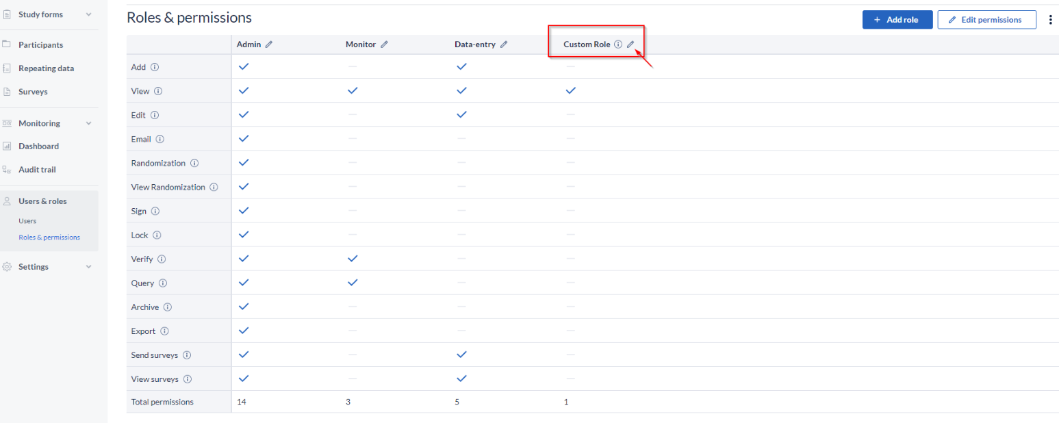Click Admin's Add permission checkmark
Image resolution: width=1059 pixels, height=423 pixels.
coord(243,66)
